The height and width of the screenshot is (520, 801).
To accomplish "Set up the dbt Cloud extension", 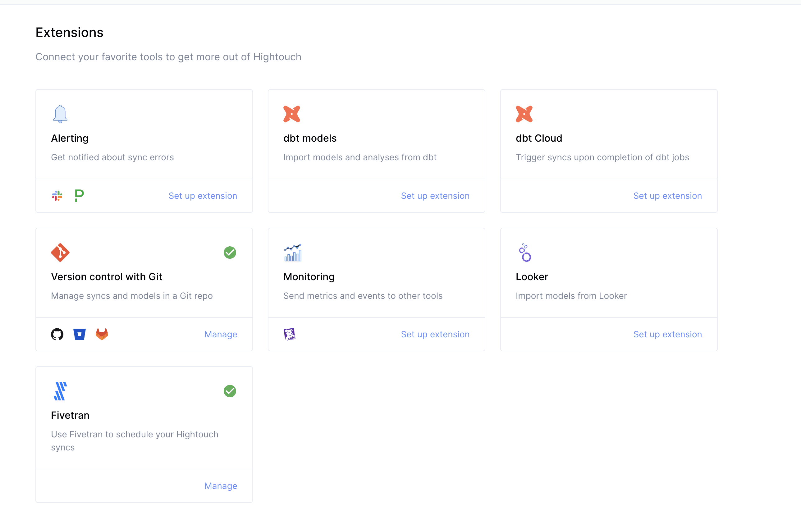I will (667, 196).
